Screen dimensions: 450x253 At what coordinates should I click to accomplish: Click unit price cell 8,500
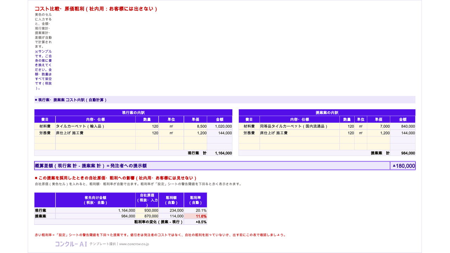coord(195,126)
